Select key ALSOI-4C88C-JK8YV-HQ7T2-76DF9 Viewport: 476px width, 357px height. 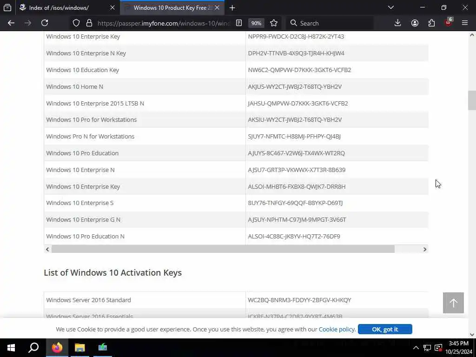coord(294,236)
